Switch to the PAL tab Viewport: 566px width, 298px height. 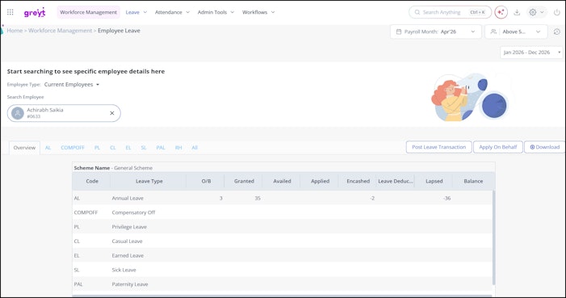point(161,148)
